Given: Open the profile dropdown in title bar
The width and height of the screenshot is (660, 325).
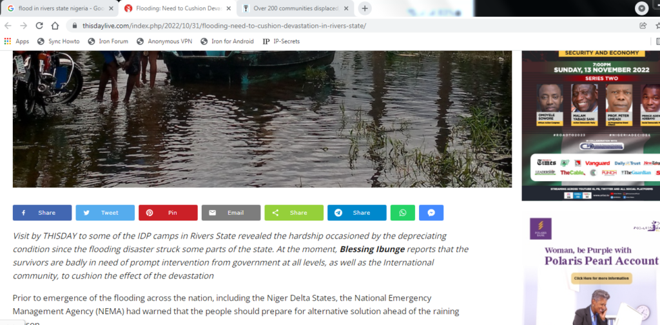Looking at the screenshot, I should [x=641, y=8].
